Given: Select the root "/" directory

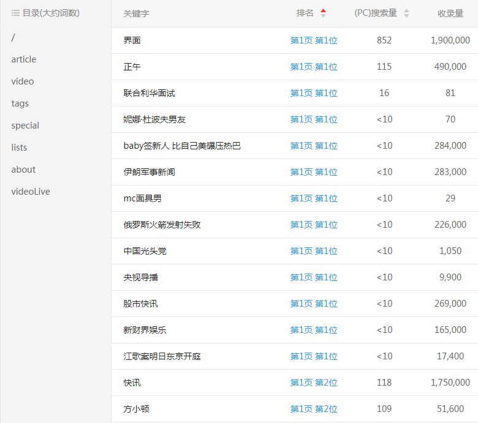Looking at the screenshot, I should pyautogui.click(x=13, y=37).
